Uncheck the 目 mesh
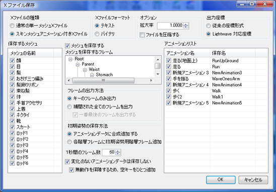Viewport: 276px width, 192px height. pos(12,66)
